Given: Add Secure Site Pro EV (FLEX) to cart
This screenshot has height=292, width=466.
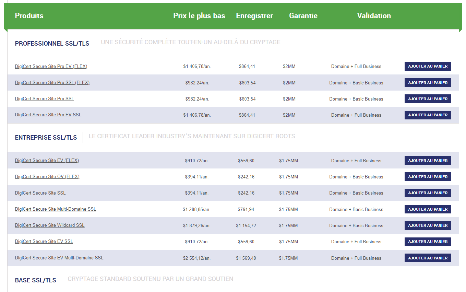Looking at the screenshot, I should [428, 66].
